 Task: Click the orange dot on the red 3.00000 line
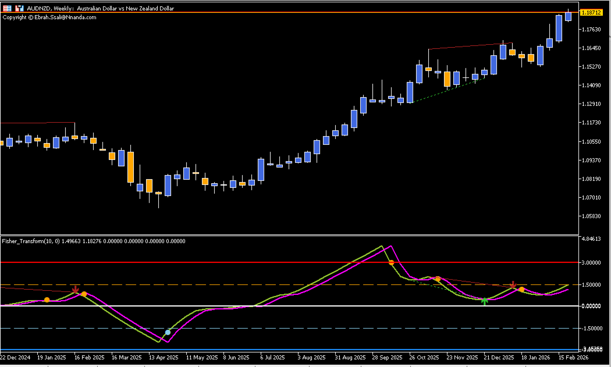(391, 262)
